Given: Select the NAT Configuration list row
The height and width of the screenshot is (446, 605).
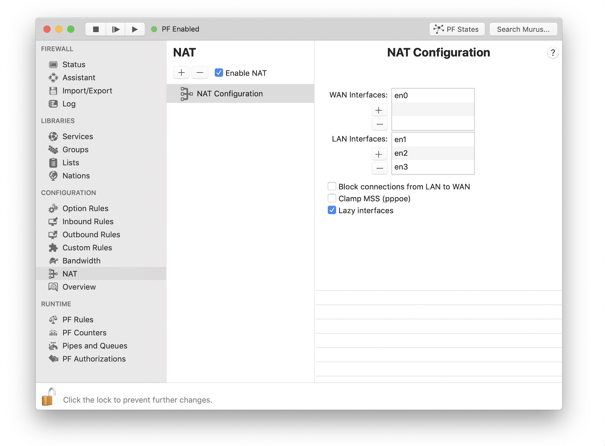Looking at the screenshot, I should pos(240,94).
